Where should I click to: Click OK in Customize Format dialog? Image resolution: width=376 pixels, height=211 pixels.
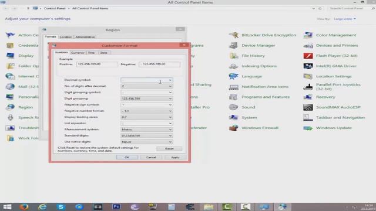(127, 157)
